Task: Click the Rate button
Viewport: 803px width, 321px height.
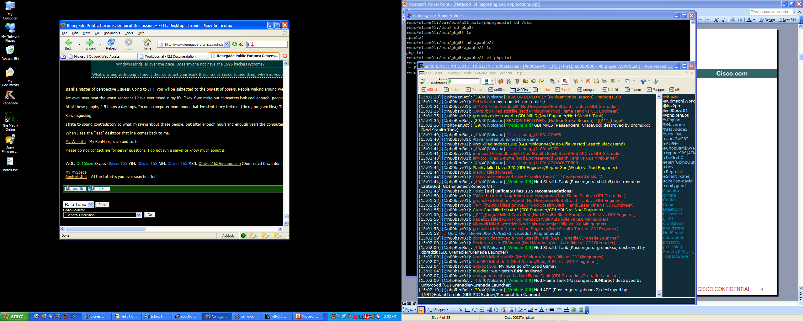Action: (x=102, y=205)
